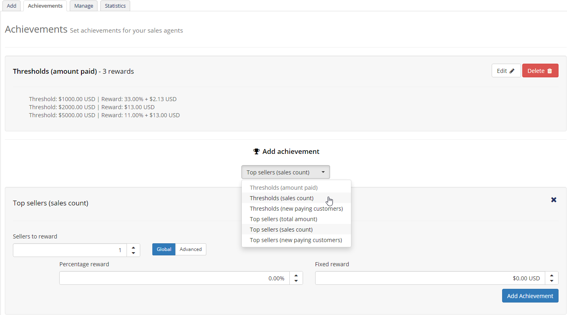Click the $2000.00 USD threshold line
This screenshot has width=567, height=315.
(92, 107)
